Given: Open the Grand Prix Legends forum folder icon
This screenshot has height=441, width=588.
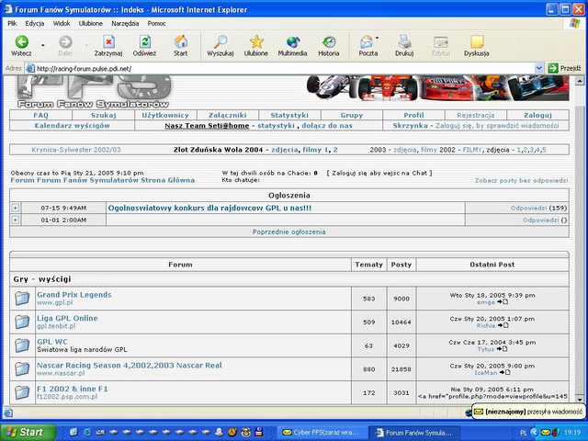Looking at the screenshot, I should (22, 299).
